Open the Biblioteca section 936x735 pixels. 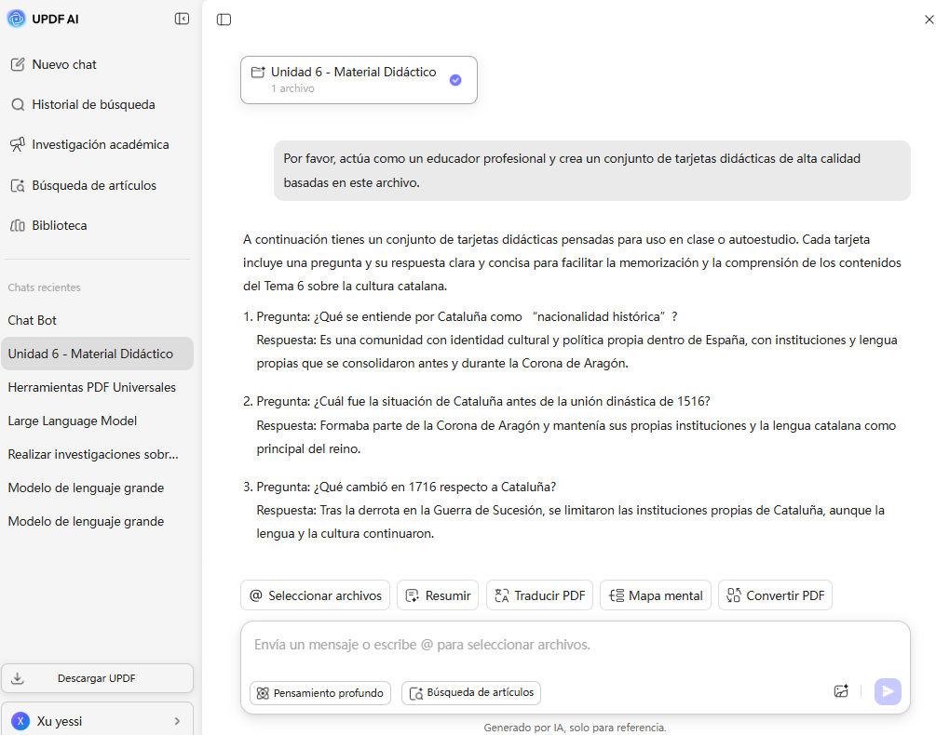(60, 224)
